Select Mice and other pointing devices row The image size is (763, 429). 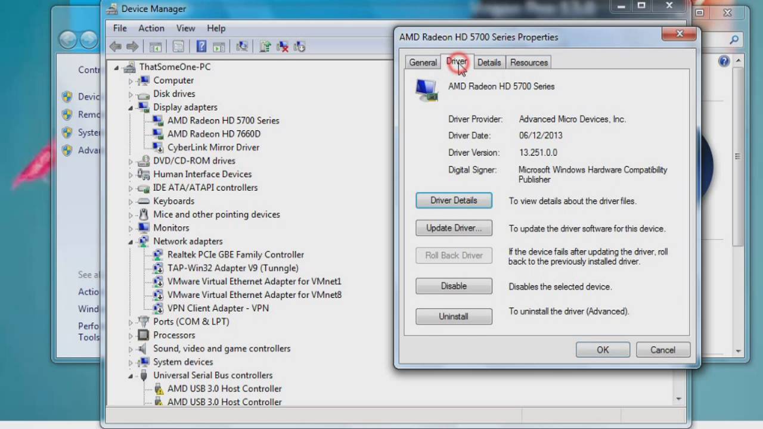click(x=216, y=214)
